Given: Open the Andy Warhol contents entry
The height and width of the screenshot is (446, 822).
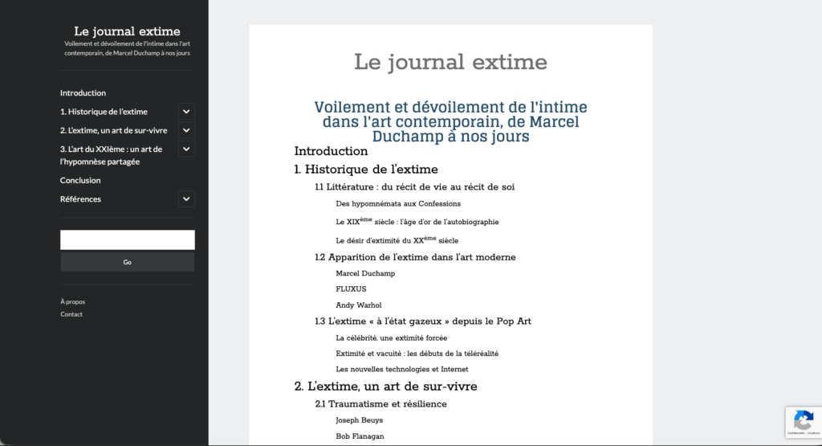Looking at the screenshot, I should click(359, 305).
